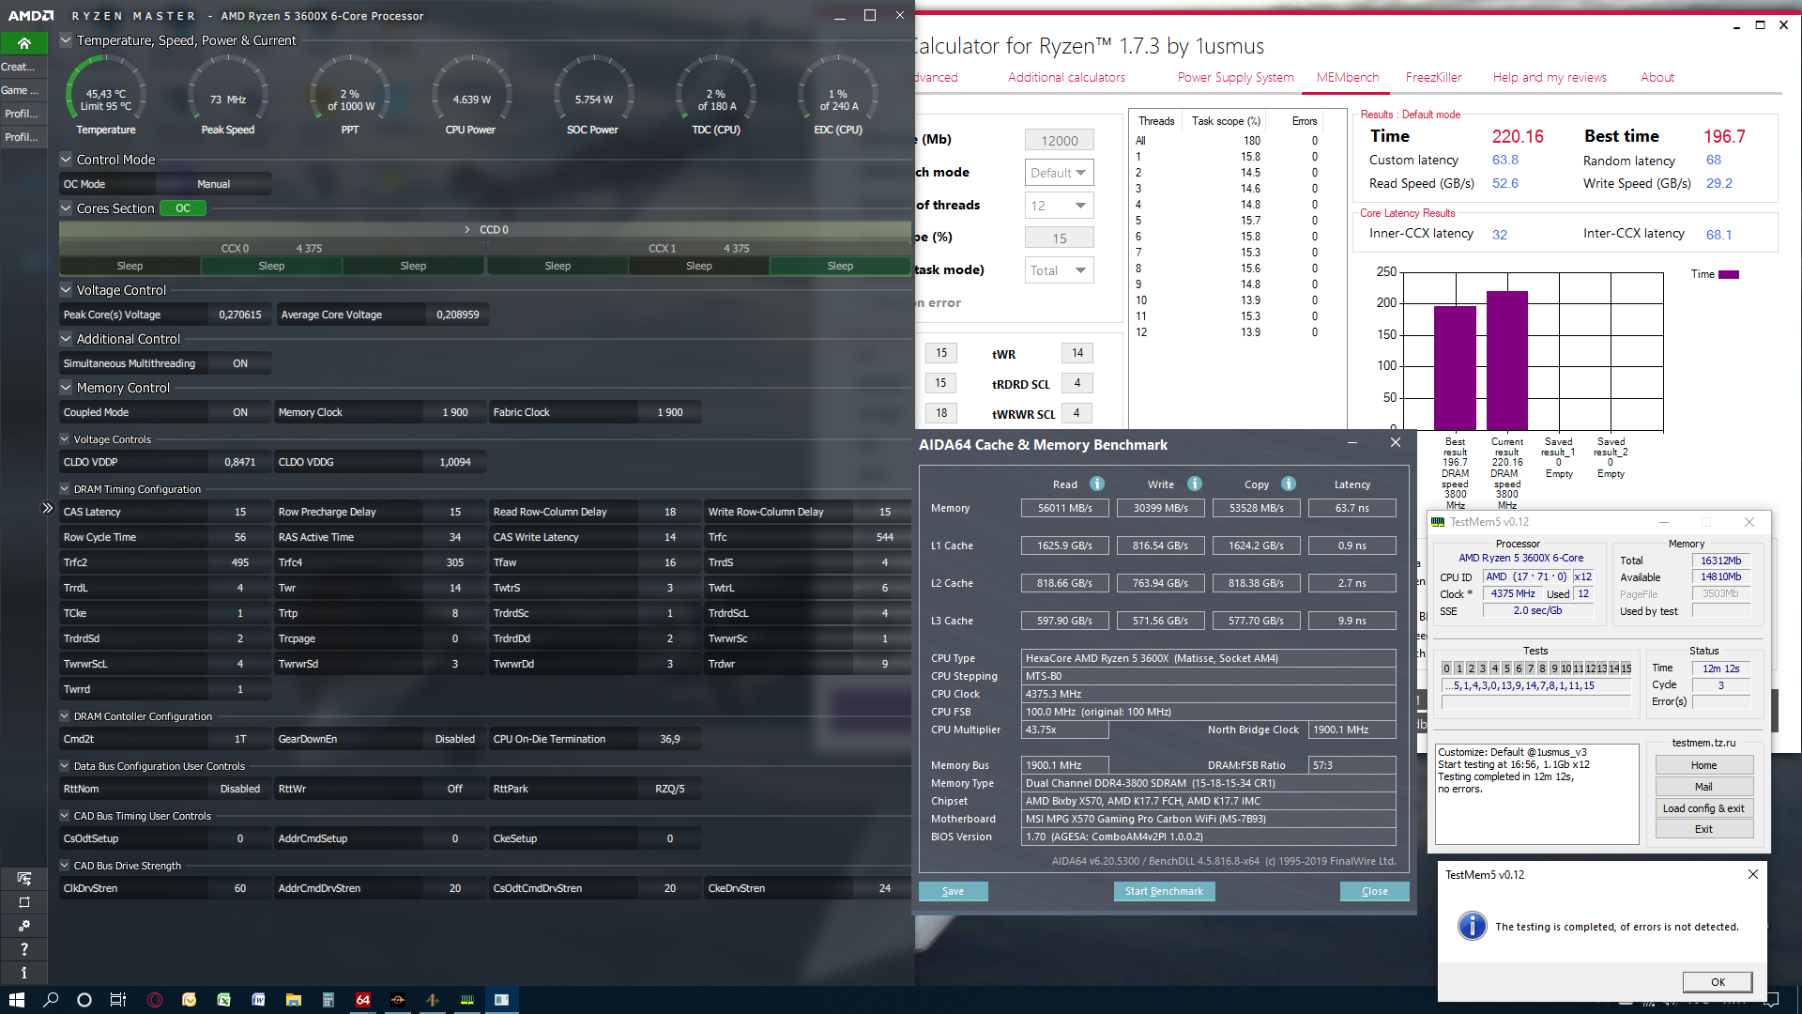The height and width of the screenshot is (1014, 1802).
Task: Click the help question mark icon
Action: coord(24,949)
